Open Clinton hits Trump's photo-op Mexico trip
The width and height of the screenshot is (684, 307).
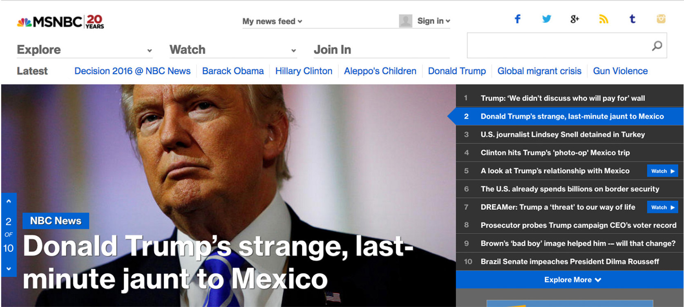coord(570,152)
